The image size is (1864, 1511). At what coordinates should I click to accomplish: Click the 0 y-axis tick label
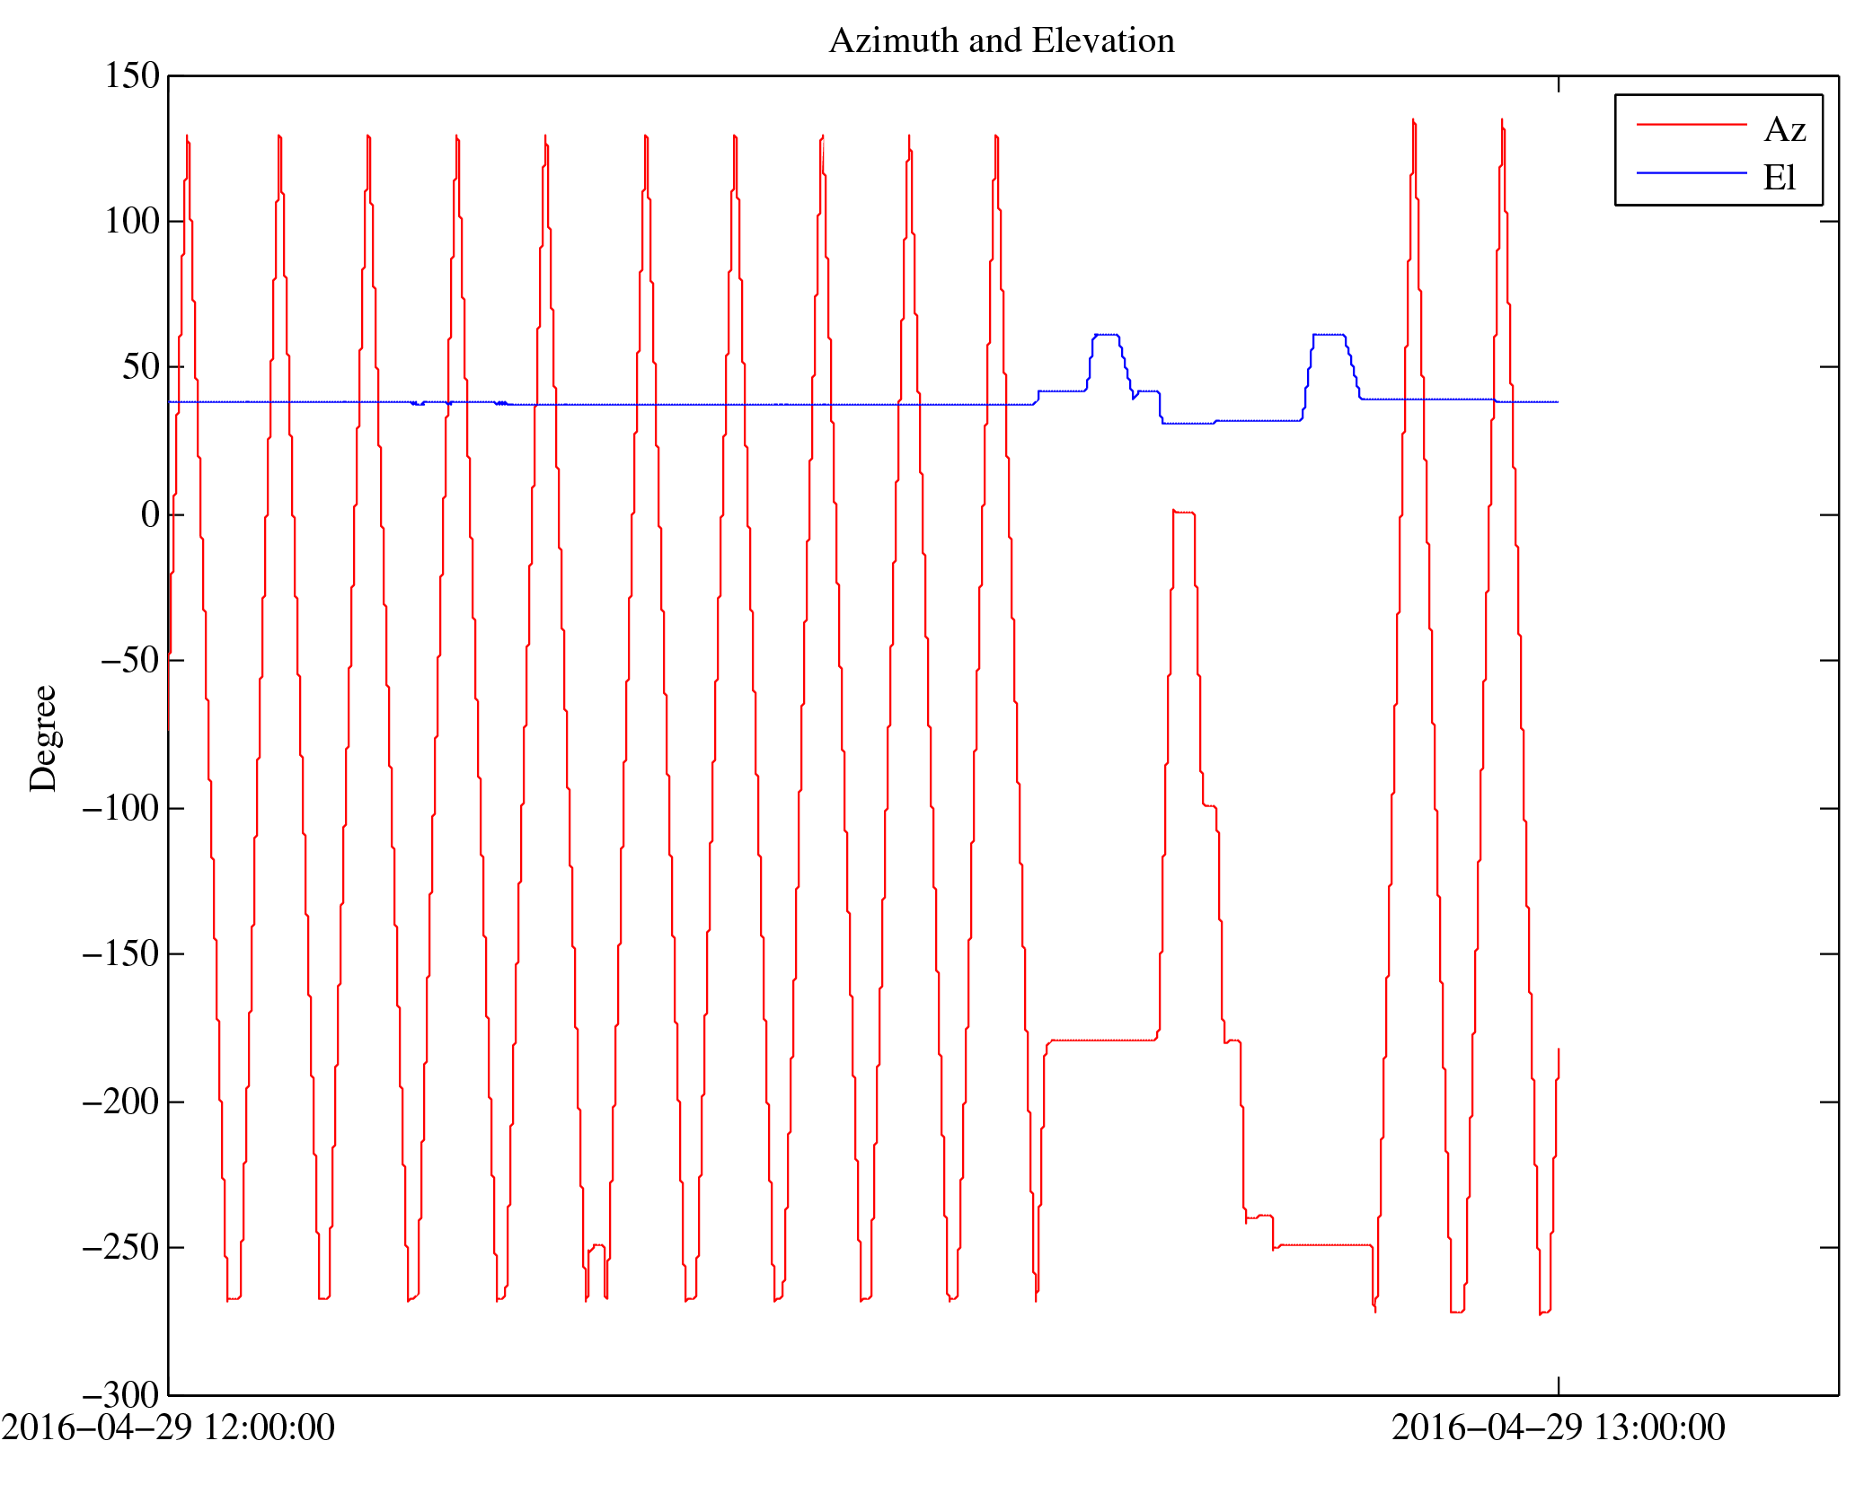tap(150, 515)
